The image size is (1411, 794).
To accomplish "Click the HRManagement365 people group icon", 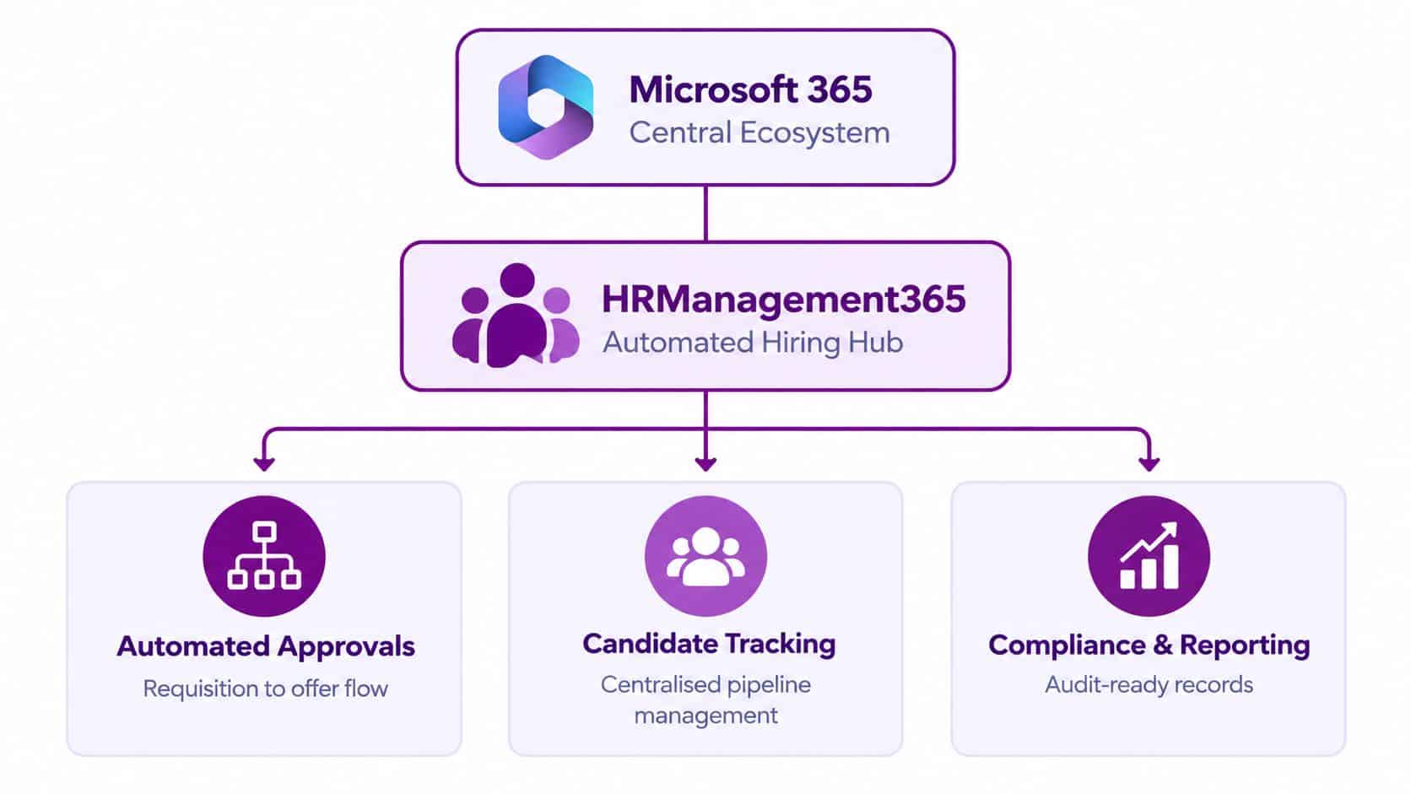I will 516,316.
